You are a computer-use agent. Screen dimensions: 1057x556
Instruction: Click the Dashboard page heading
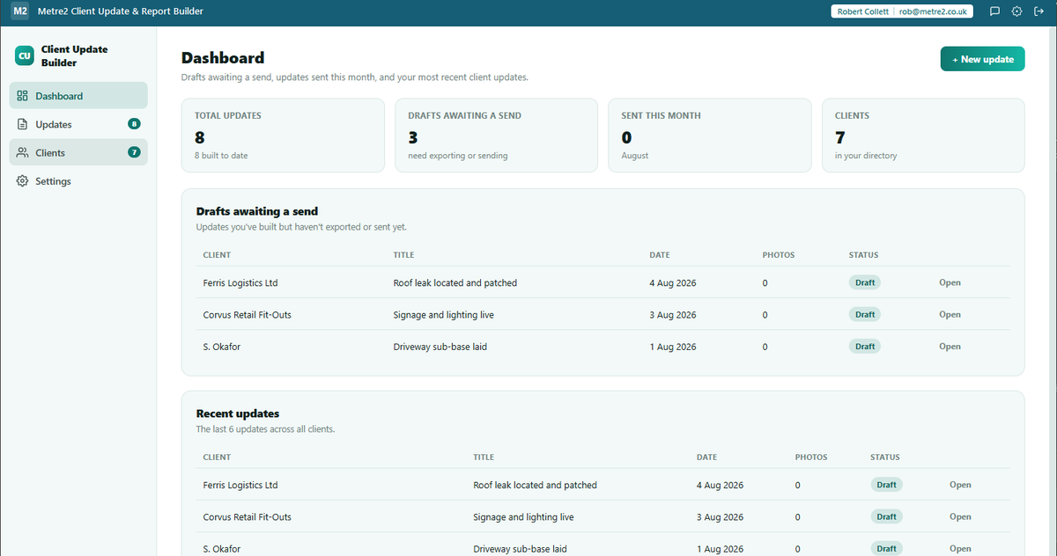pos(223,58)
